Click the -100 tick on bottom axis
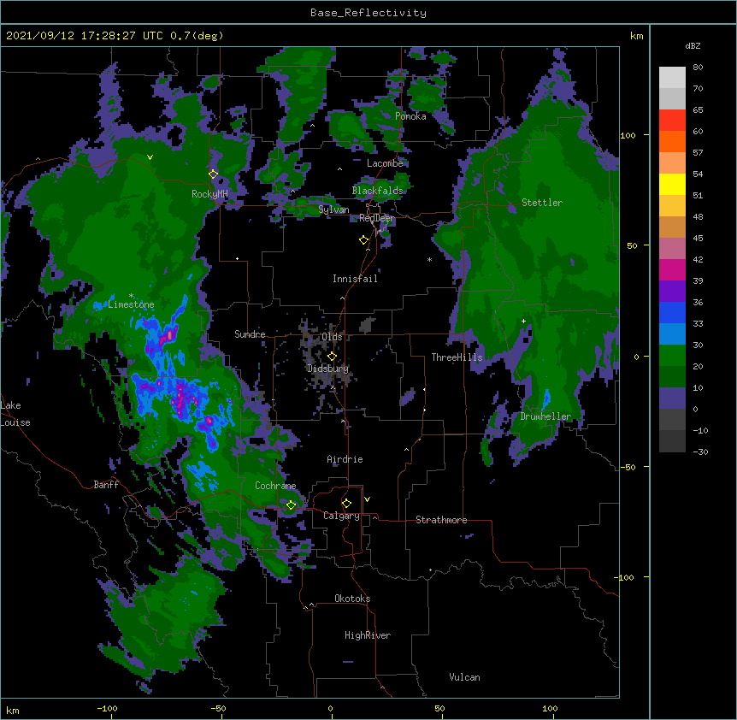Image resolution: width=737 pixels, height=720 pixels. click(x=107, y=708)
